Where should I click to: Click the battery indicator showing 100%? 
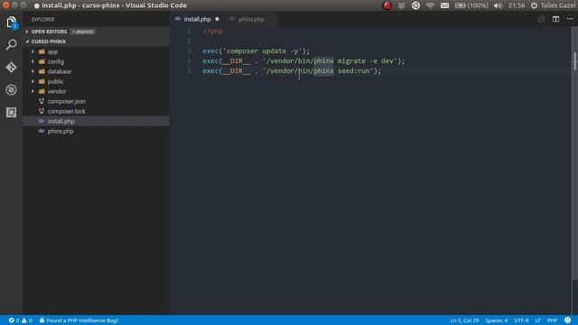(x=471, y=5)
